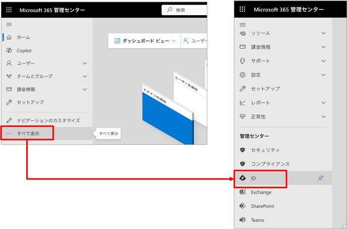This screenshot has height=229, width=347.
Task: Open ダッシュボード ビュー dropdown
Action: coord(145,41)
